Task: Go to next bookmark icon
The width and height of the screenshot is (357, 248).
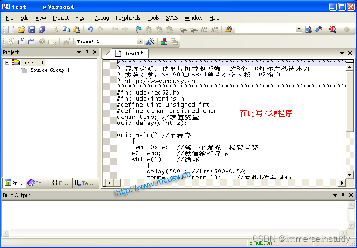Action: (x=159, y=29)
